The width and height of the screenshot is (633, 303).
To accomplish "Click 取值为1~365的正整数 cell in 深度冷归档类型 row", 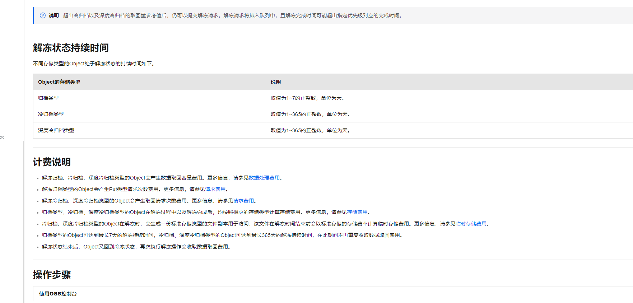I will coord(449,130).
